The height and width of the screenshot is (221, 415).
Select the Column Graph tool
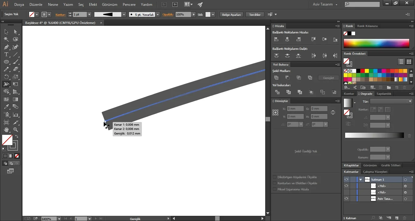tap(15, 114)
